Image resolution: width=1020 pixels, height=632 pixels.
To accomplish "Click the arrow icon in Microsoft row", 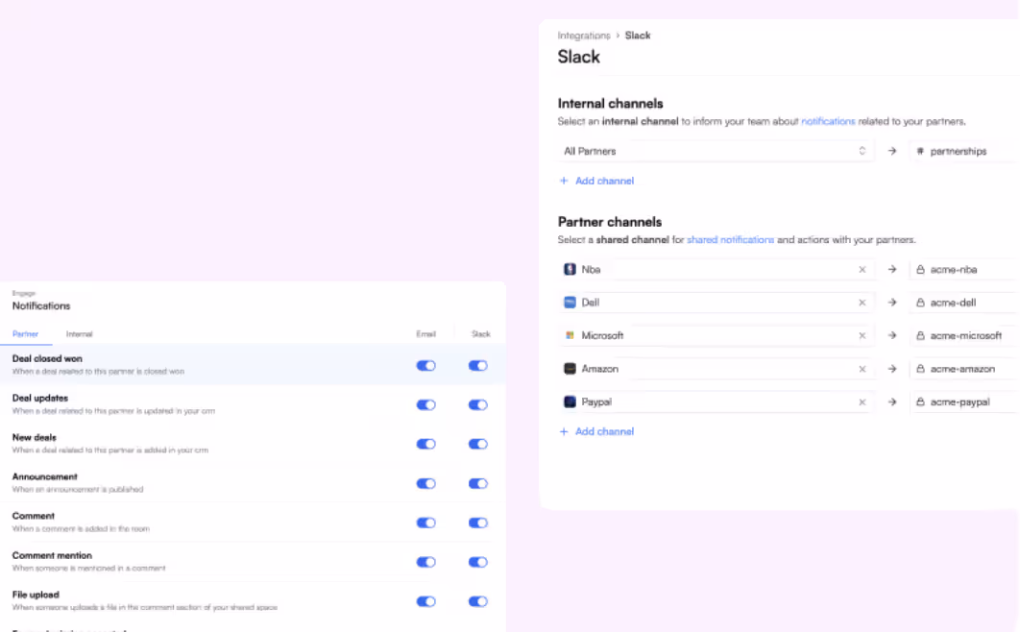I will click(892, 335).
